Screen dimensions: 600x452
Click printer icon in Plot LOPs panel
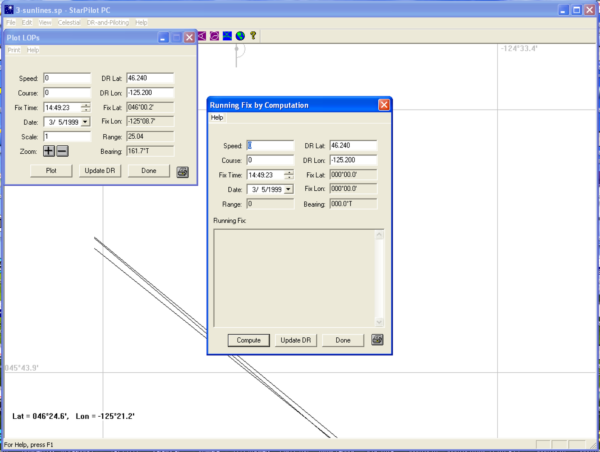[183, 172]
